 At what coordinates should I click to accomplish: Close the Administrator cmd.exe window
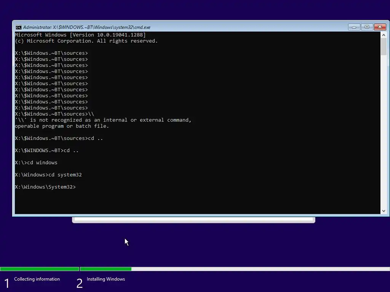(380, 27)
